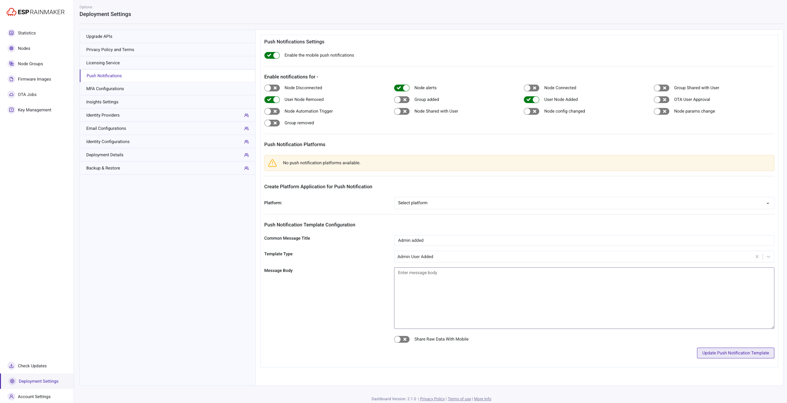Click the Firmware Images file icon

click(x=11, y=79)
